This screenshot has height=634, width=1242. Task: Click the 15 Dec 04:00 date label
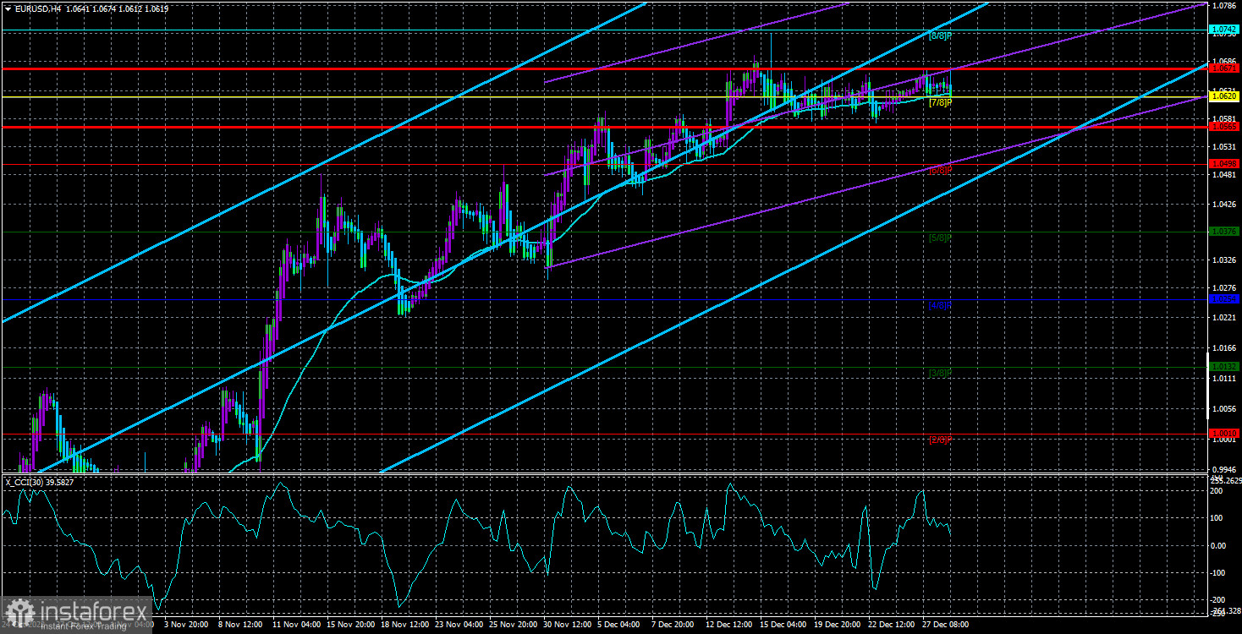coord(782,625)
